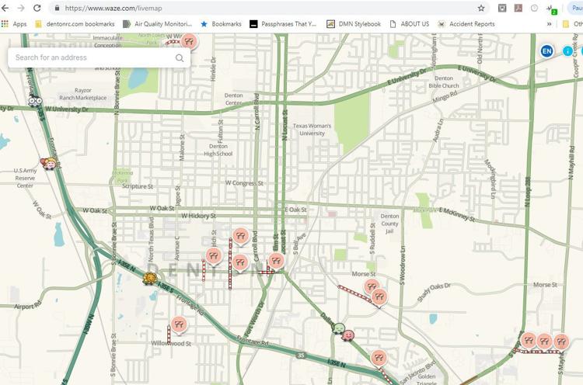Click the leftmost closure marker near S Loop 288
Image resolution: width=583 pixels, height=385 pixels.
529,341
